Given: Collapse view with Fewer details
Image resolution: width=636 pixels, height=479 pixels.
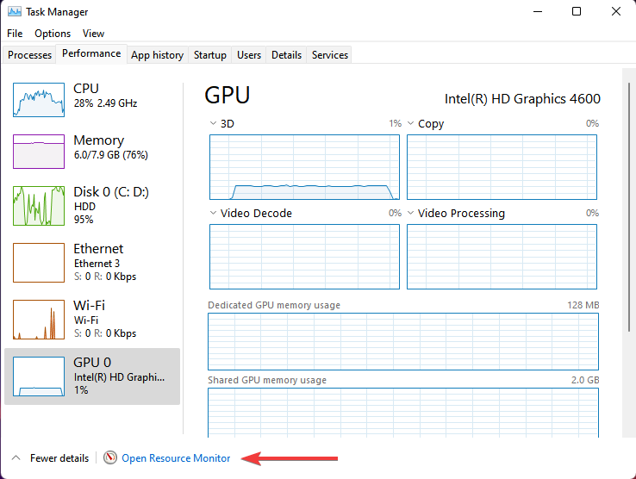Looking at the screenshot, I should click(50, 458).
